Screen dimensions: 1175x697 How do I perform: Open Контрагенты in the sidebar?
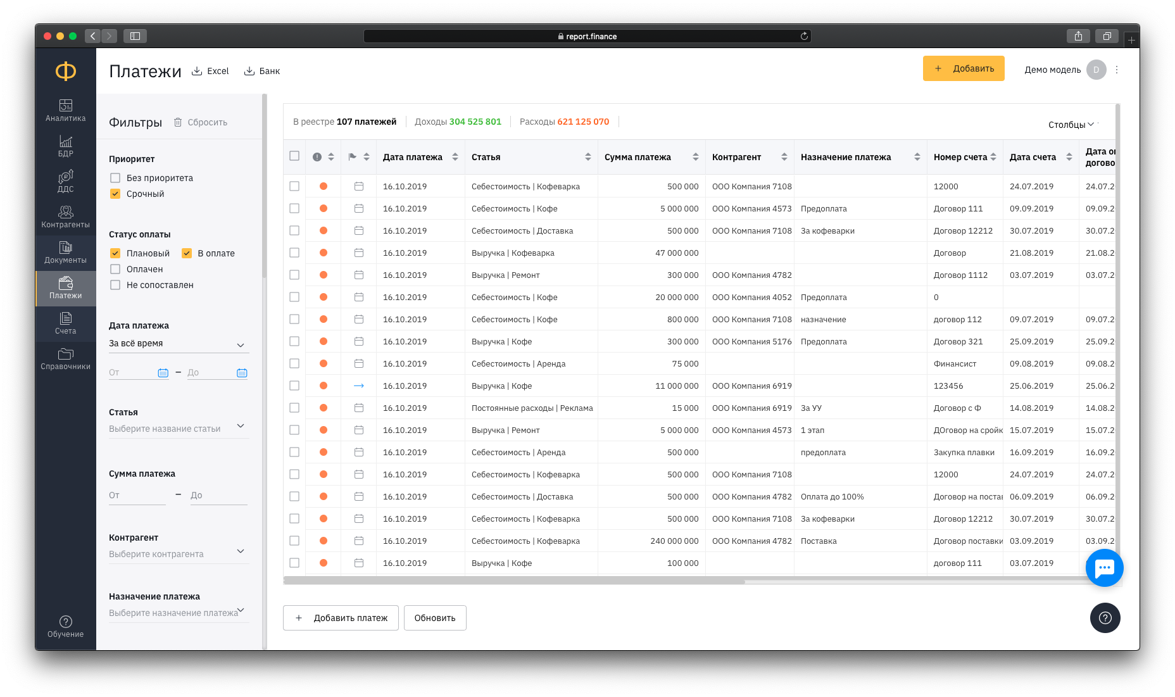point(65,217)
